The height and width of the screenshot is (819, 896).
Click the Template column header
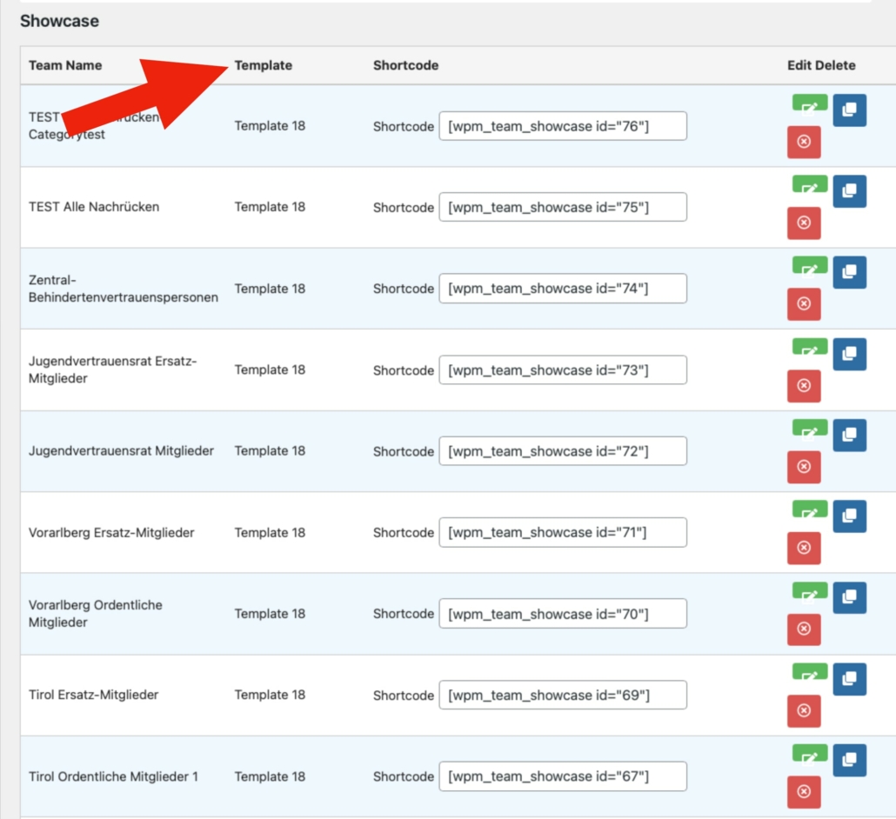(x=263, y=65)
